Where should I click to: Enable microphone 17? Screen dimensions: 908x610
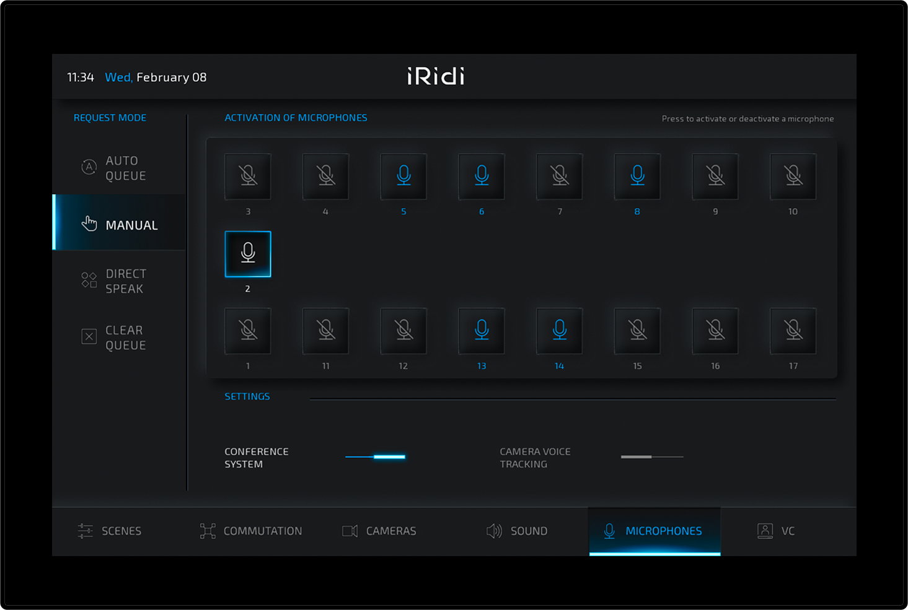[x=793, y=331]
